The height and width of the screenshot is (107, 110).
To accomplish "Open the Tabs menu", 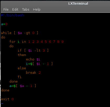I will pos(26,9).
